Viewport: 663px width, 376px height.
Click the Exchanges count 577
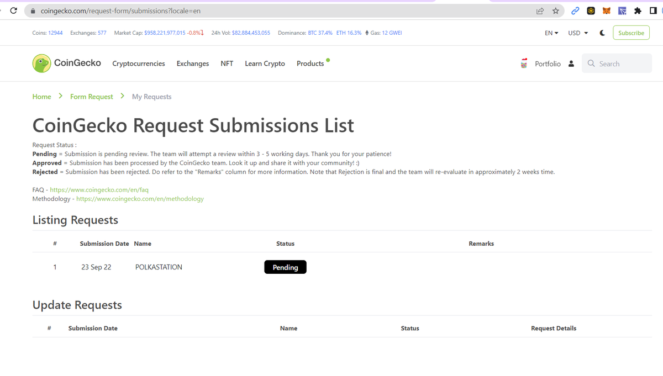pos(102,33)
